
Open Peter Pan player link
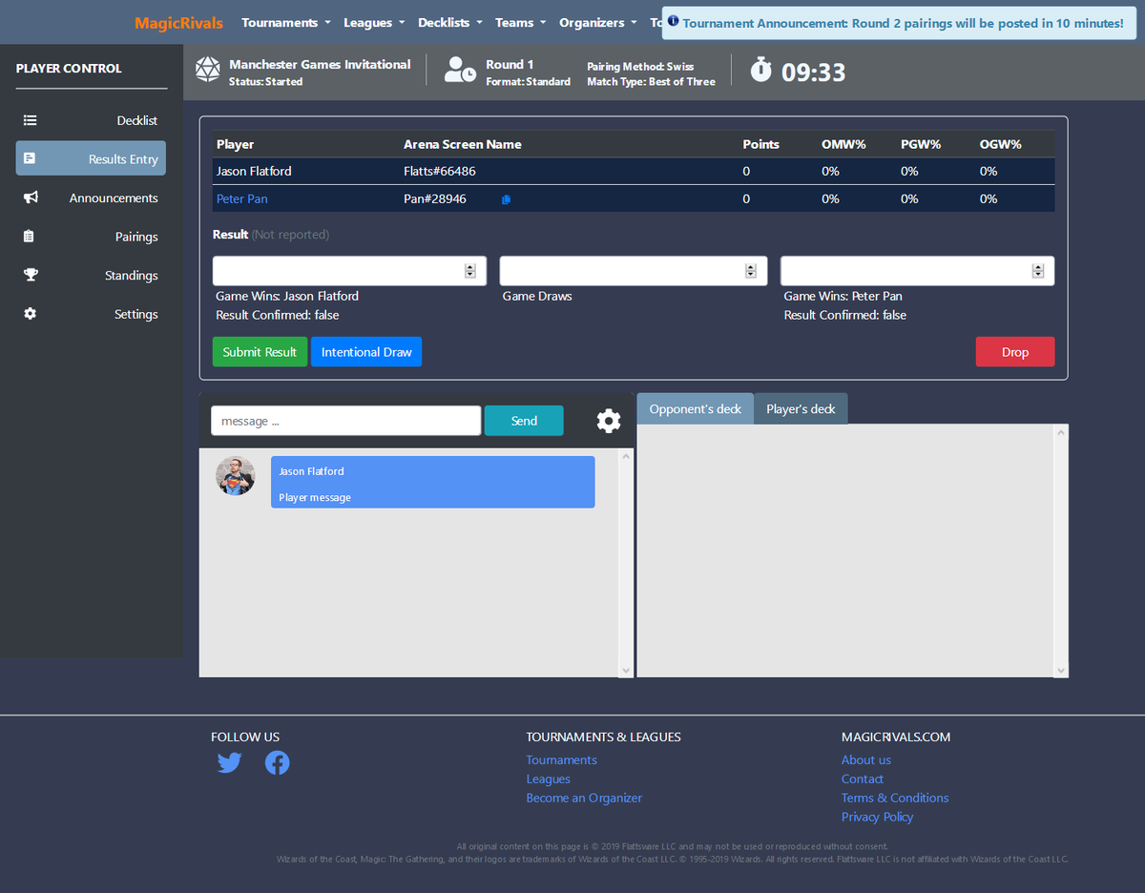242,198
